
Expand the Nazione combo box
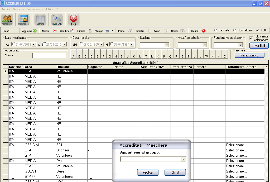pyautogui.click(x=167, y=45)
